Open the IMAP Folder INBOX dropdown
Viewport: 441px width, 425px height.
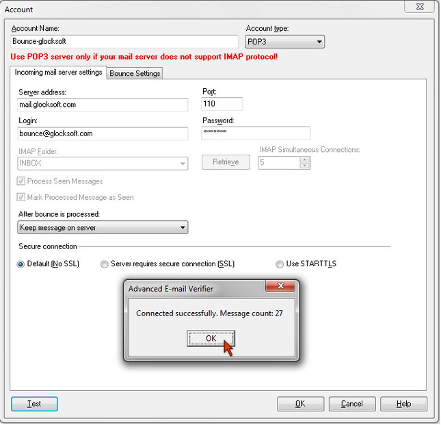(x=103, y=164)
